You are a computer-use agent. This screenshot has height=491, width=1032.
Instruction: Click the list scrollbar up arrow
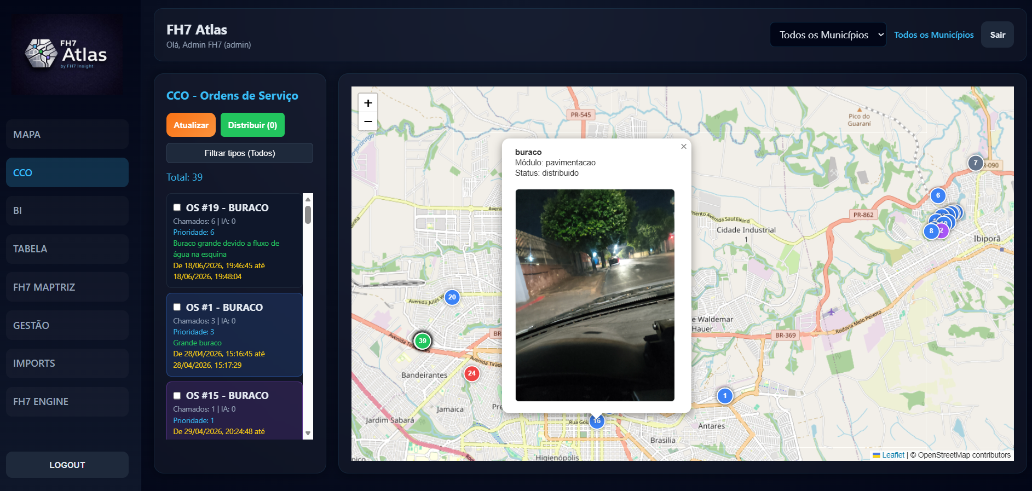[308, 199]
